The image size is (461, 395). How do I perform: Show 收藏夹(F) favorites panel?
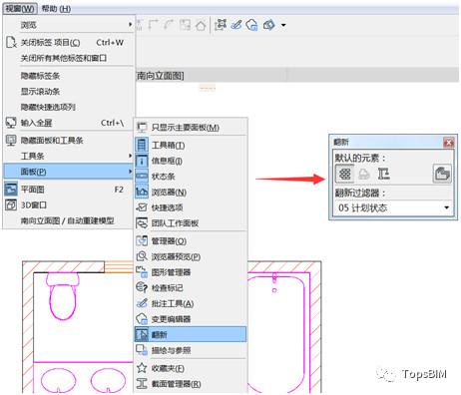point(191,368)
